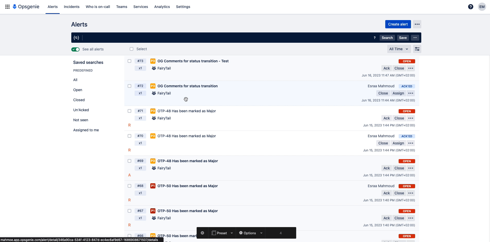The width and height of the screenshot is (490, 242).
Task: Click the P1 priority badge on alert #67
Action: 153,211
